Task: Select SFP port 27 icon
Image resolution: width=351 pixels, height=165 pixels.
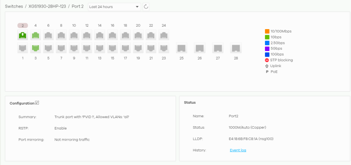Action: (x=218, y=48)
